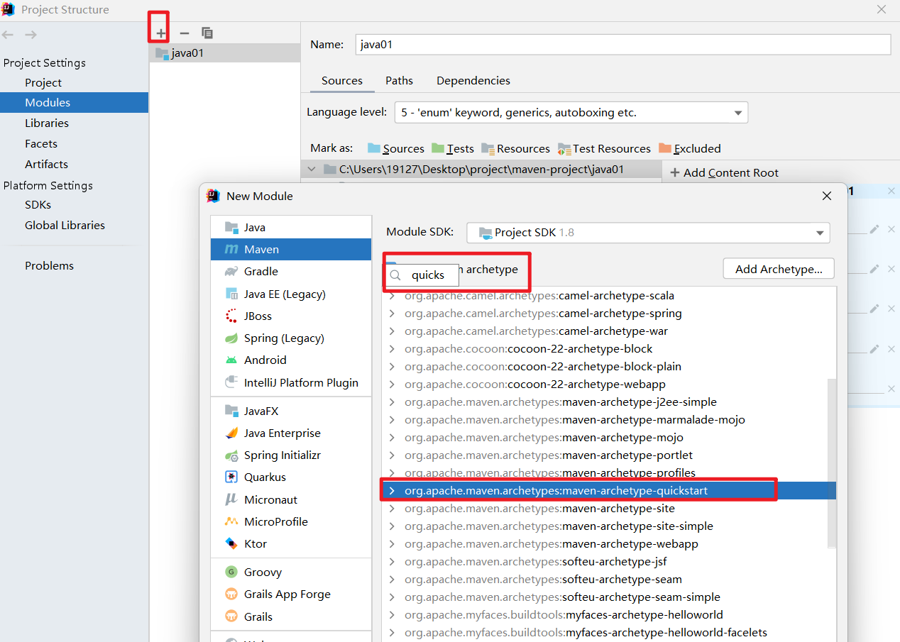Switch to the Sources tab
Screen dimensions: 900x642
[342, 81]
